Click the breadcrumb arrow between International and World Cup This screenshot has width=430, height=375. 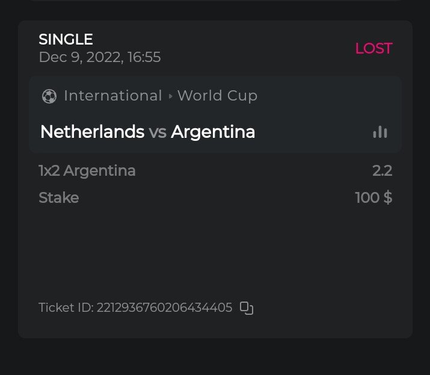point(170,96)
